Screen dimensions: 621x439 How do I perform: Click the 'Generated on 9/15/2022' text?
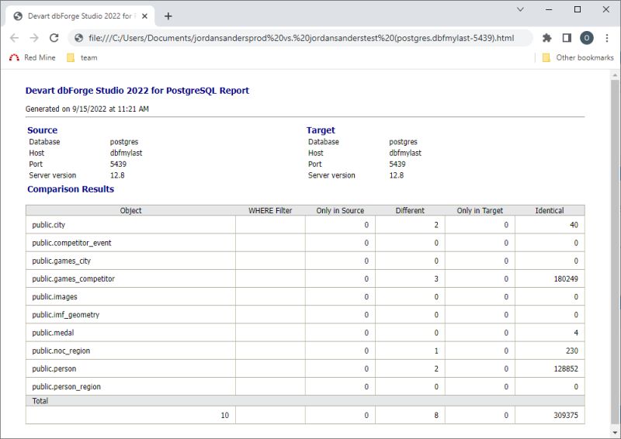(87, 109)
